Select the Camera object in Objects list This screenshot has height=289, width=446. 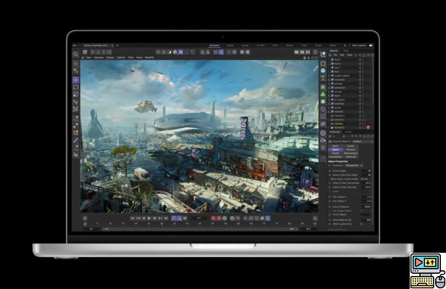339,124
